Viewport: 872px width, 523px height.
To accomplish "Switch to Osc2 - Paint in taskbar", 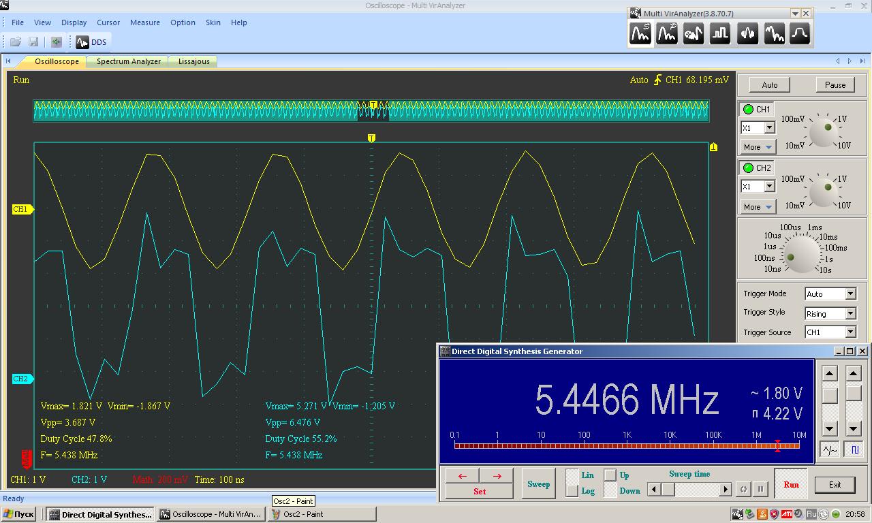I will pos(320,514).
